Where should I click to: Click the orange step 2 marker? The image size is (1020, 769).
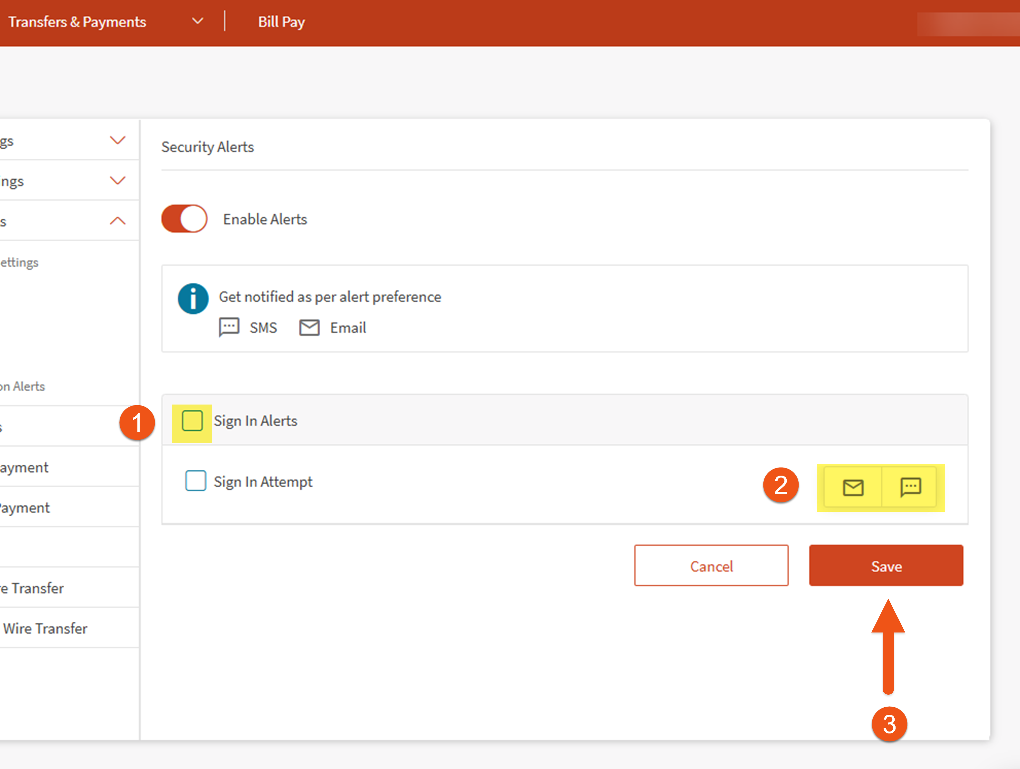pos(781,485)
